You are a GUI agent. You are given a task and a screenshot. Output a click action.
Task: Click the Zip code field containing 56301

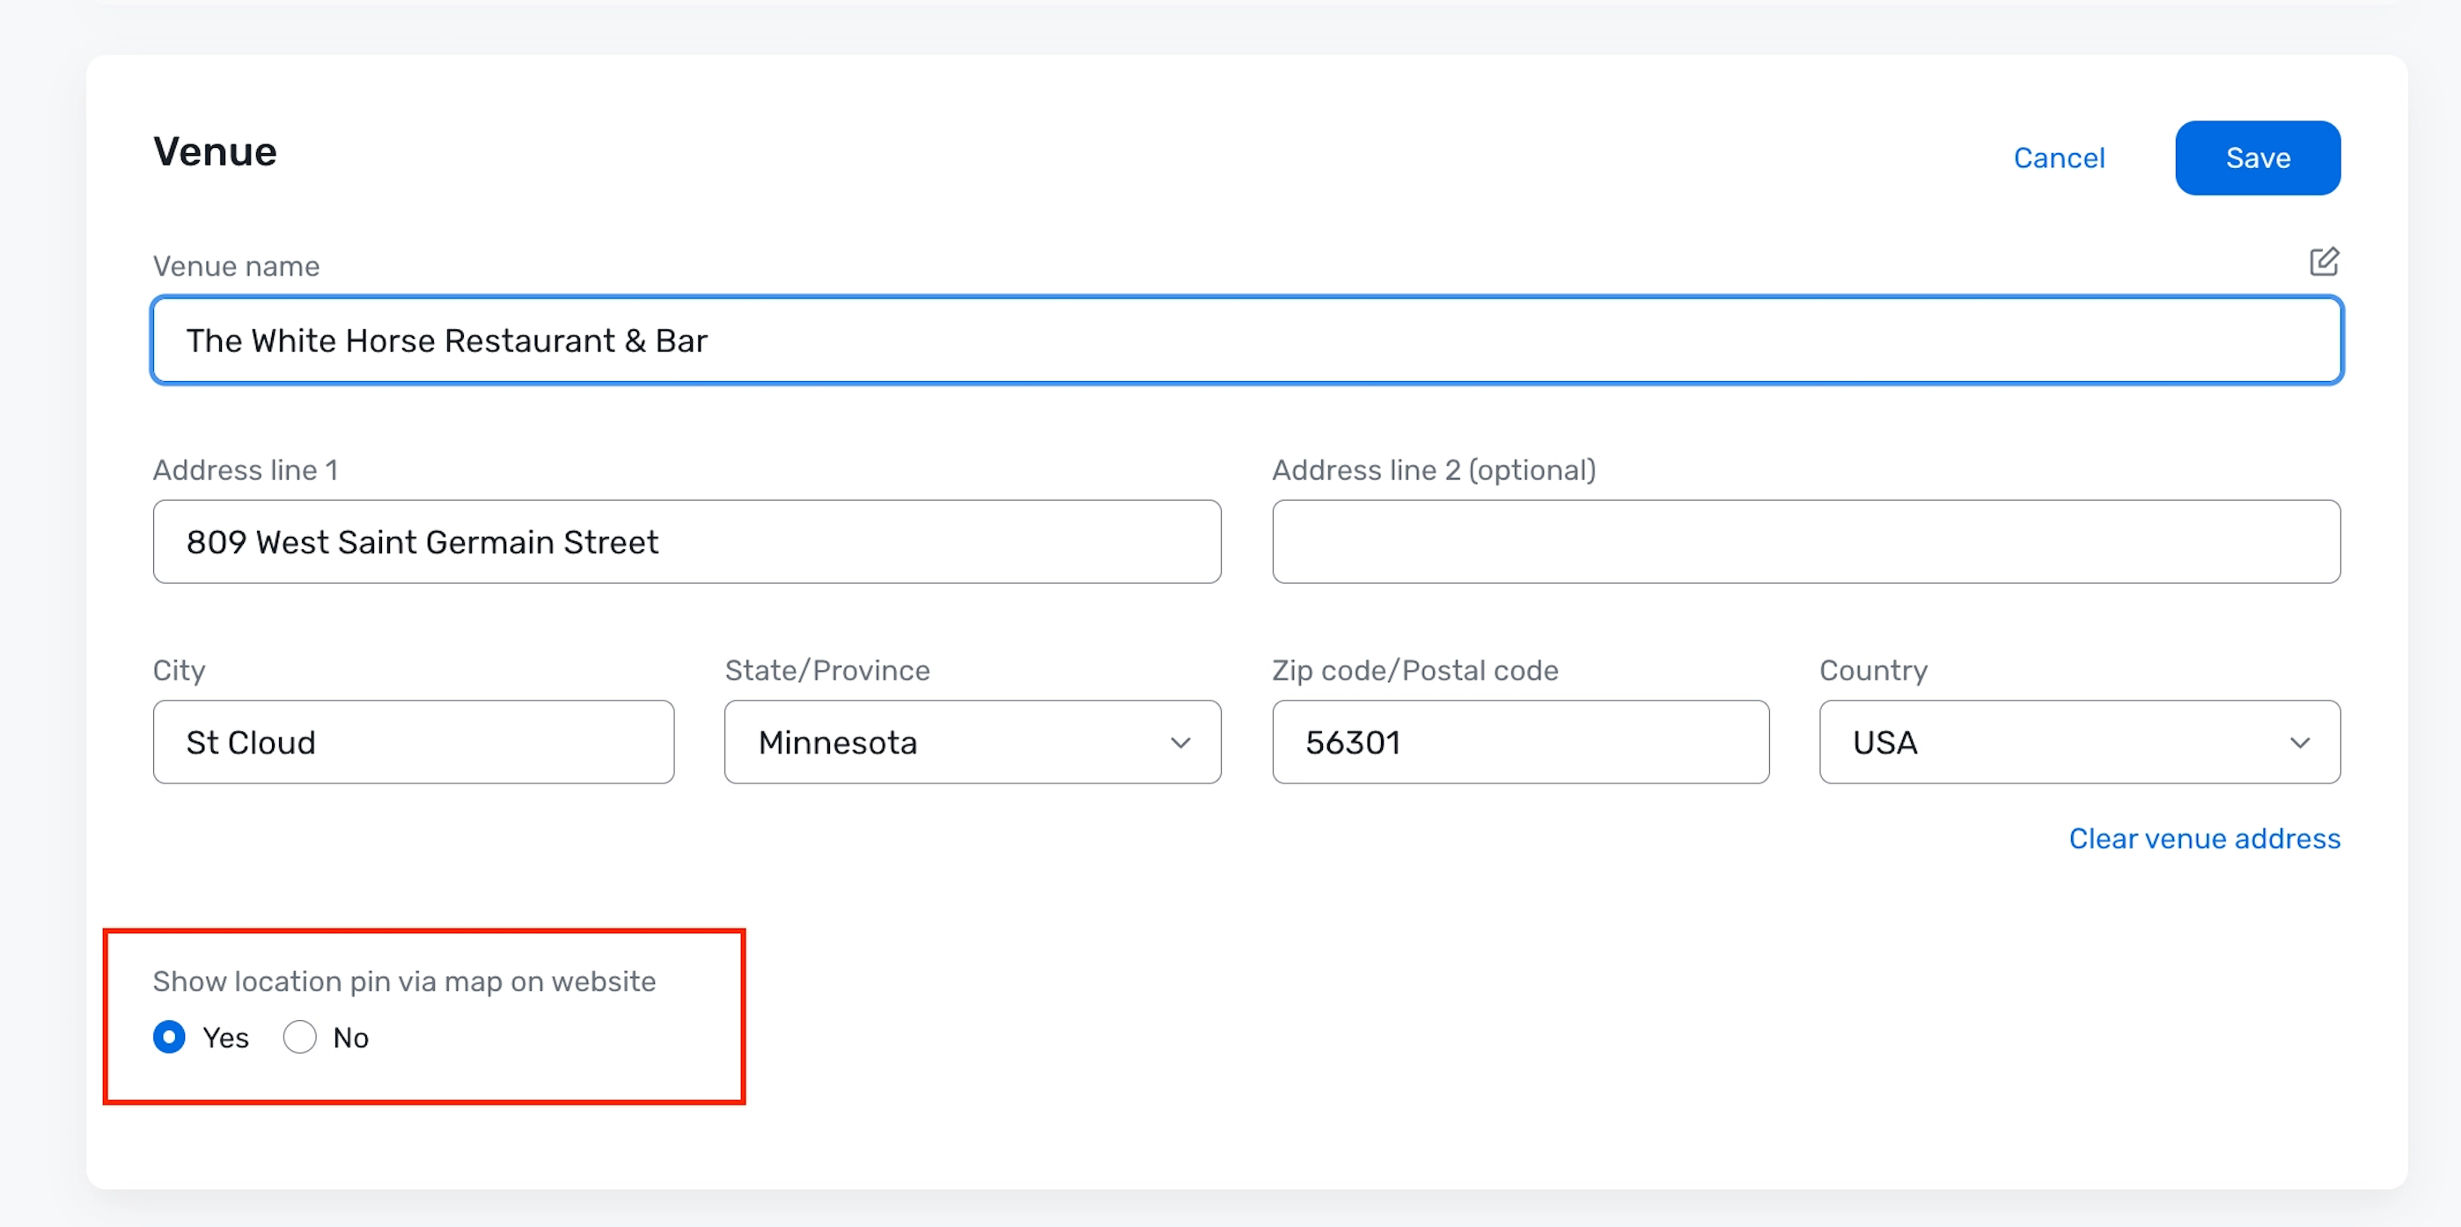[1520, 743]
